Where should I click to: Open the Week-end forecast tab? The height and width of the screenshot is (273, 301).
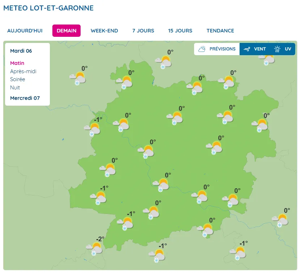pyautogui.click(x=104, y=31)
